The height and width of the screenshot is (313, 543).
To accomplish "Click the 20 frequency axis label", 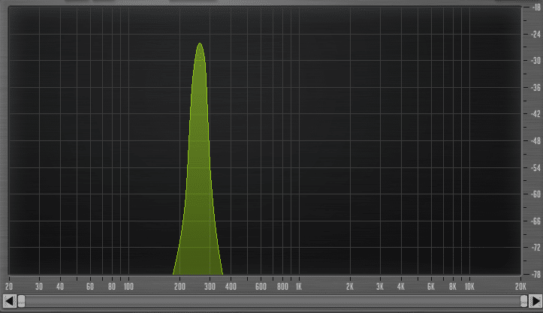I will [9, 286].
